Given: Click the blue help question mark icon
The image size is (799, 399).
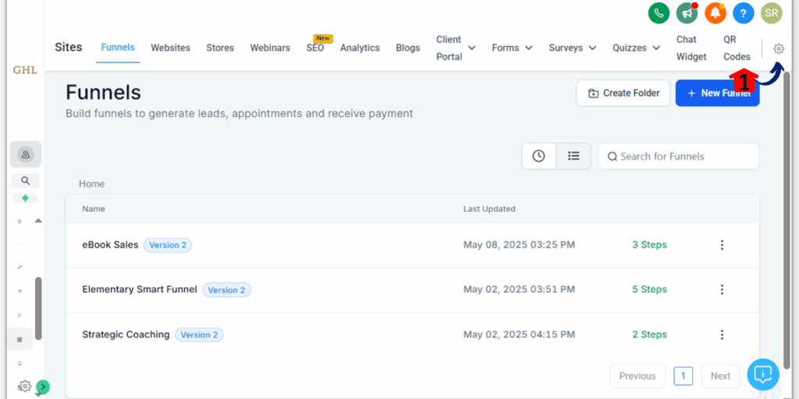Looking at the screenshot, I should click(x=744, y=13).
